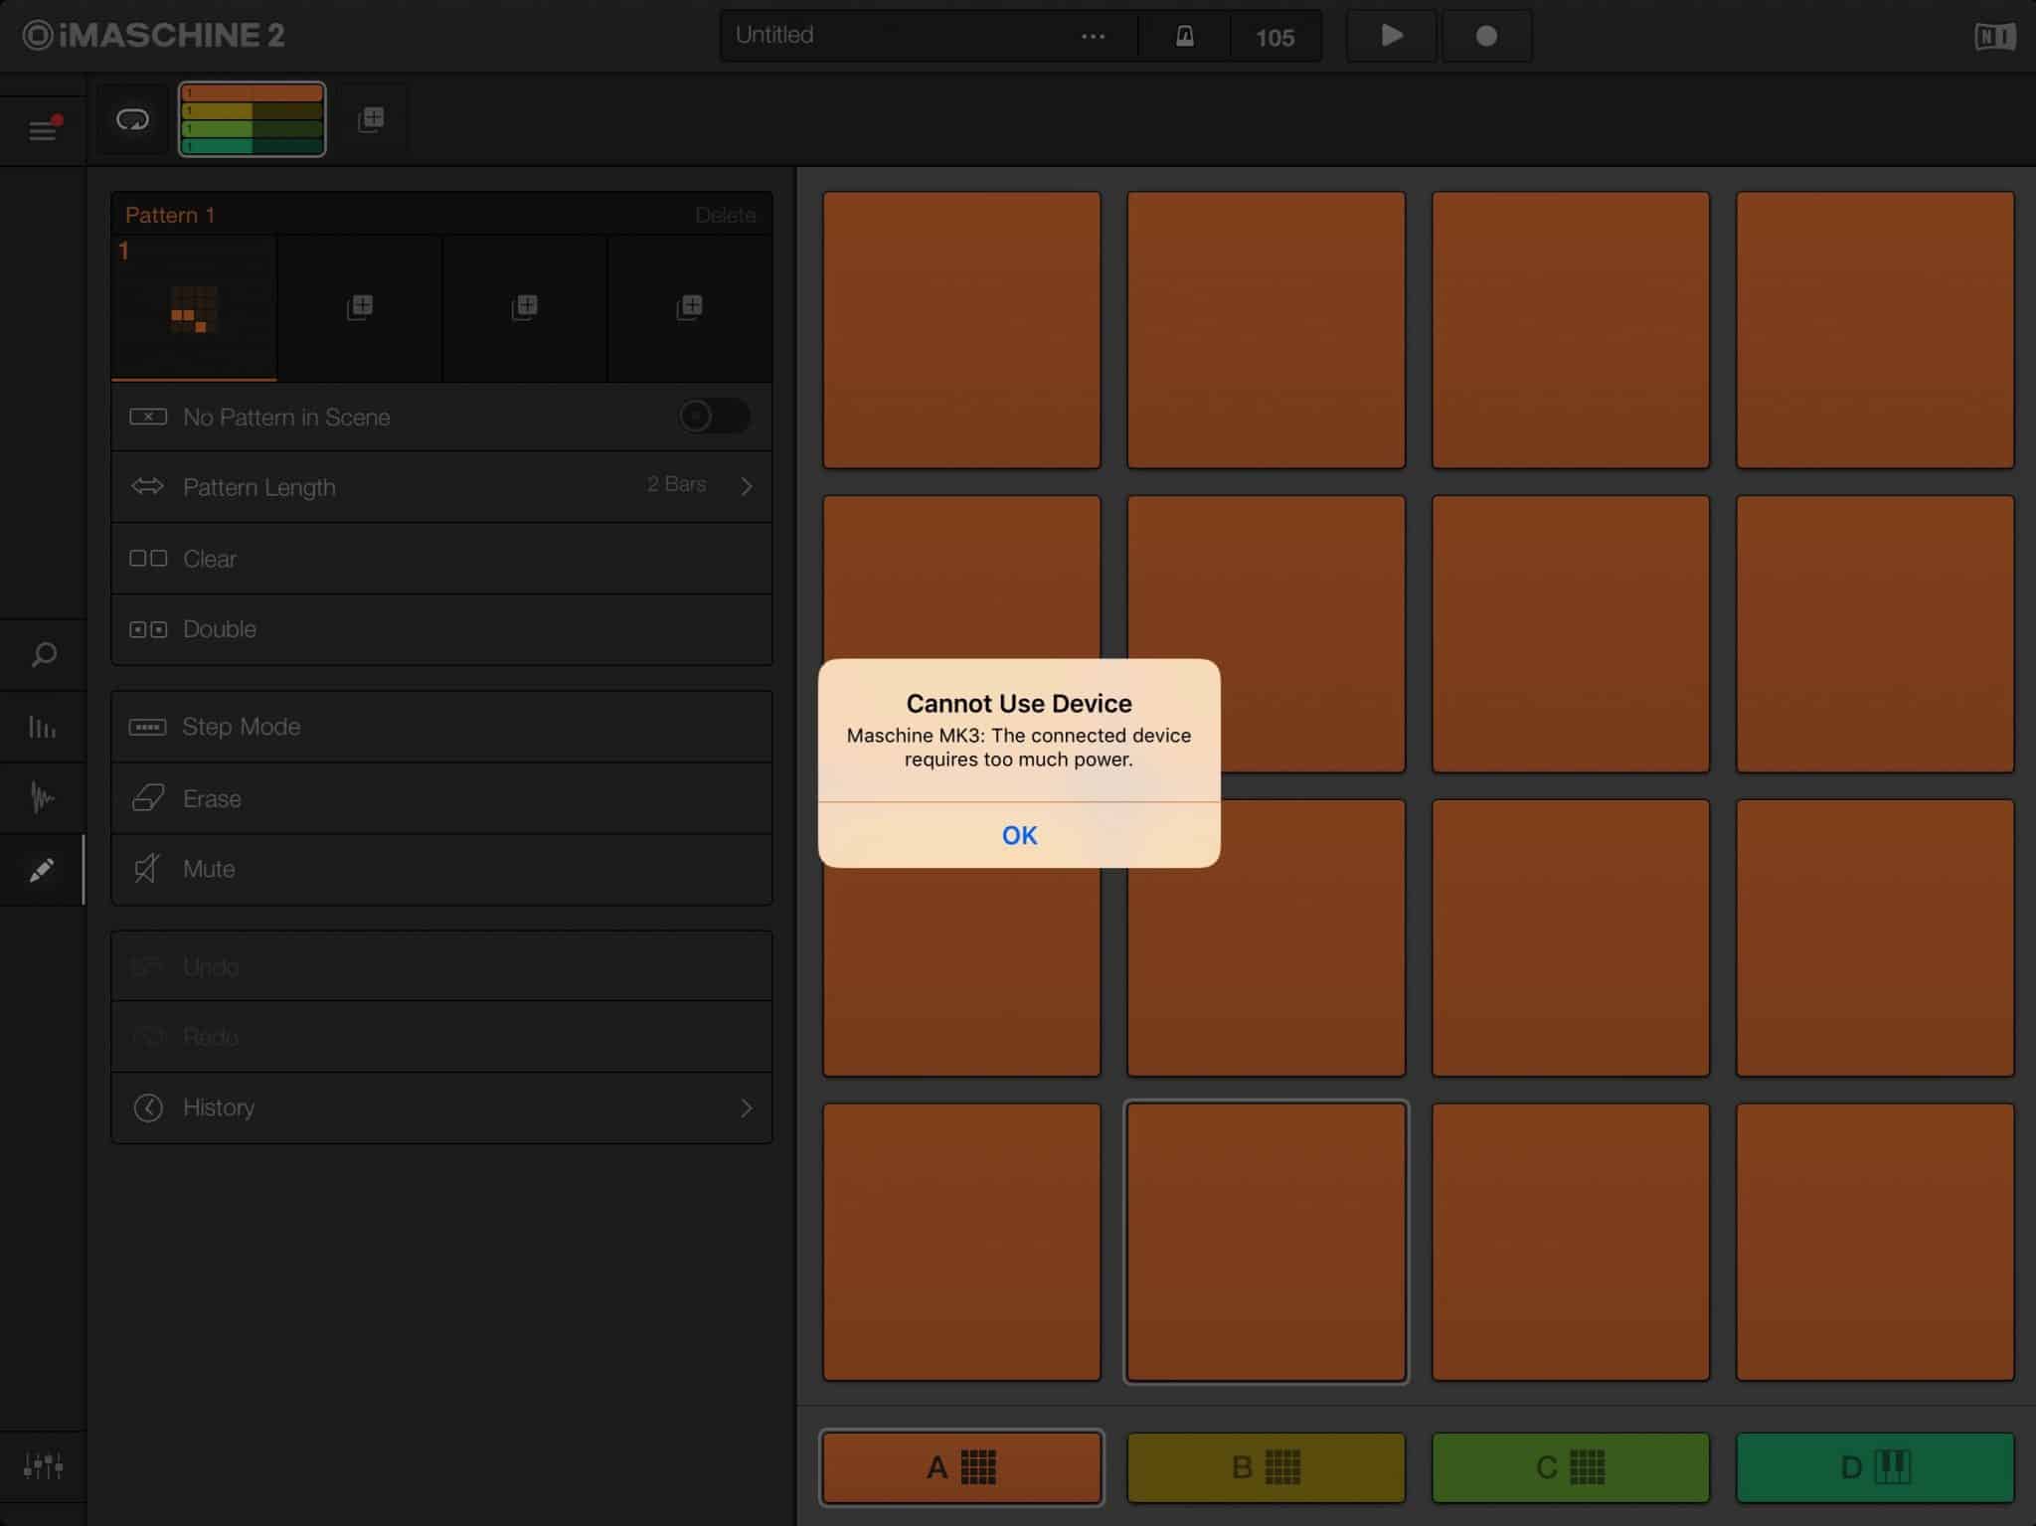Open the Native Instruments logo menu

1994,37
